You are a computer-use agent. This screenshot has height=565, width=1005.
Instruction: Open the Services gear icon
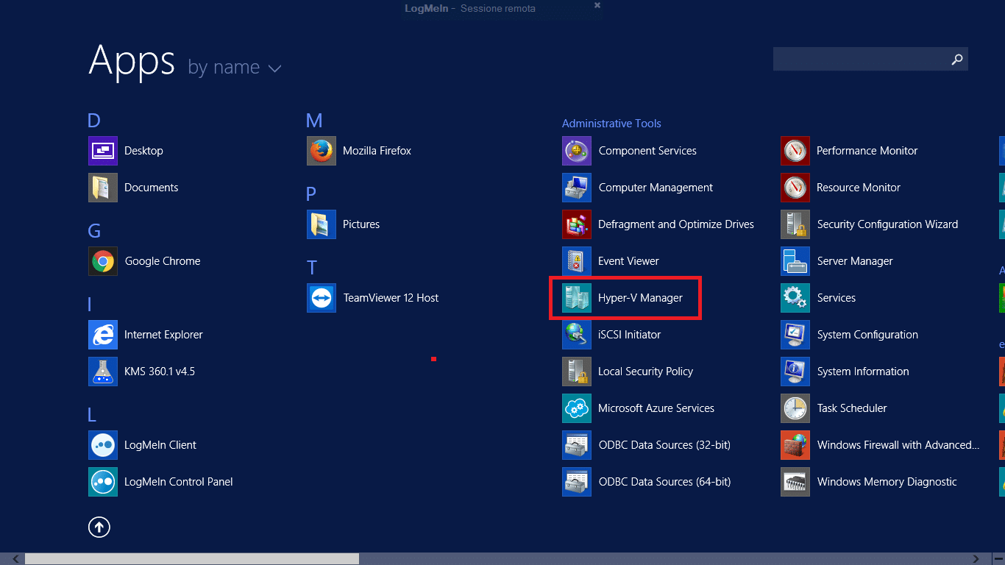tap(795, 298)
